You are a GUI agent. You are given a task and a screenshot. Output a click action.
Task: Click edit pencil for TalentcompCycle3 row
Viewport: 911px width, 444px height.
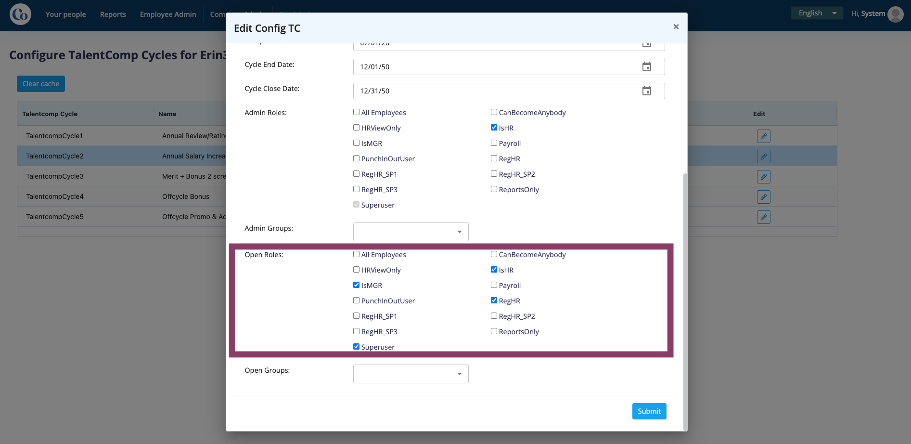pos(763,177)
